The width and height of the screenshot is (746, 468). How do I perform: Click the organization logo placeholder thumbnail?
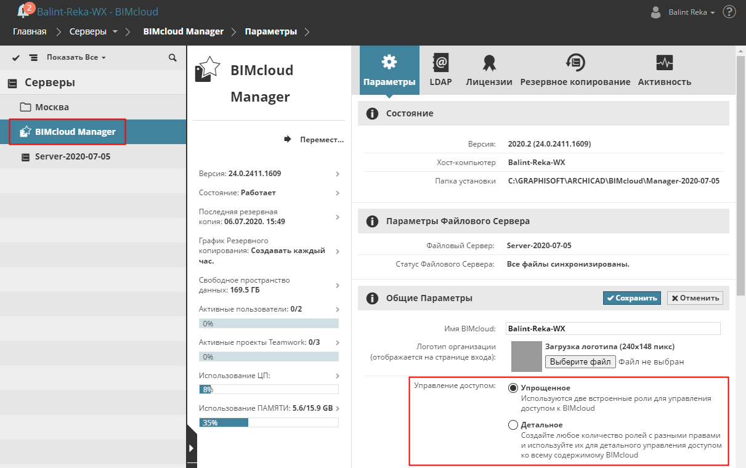pyautogui.click(x=526, y=357)
